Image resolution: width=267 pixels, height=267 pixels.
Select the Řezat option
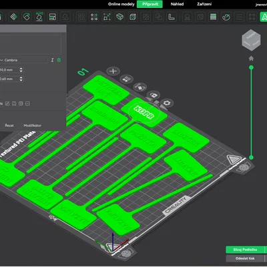coord(9,125)
